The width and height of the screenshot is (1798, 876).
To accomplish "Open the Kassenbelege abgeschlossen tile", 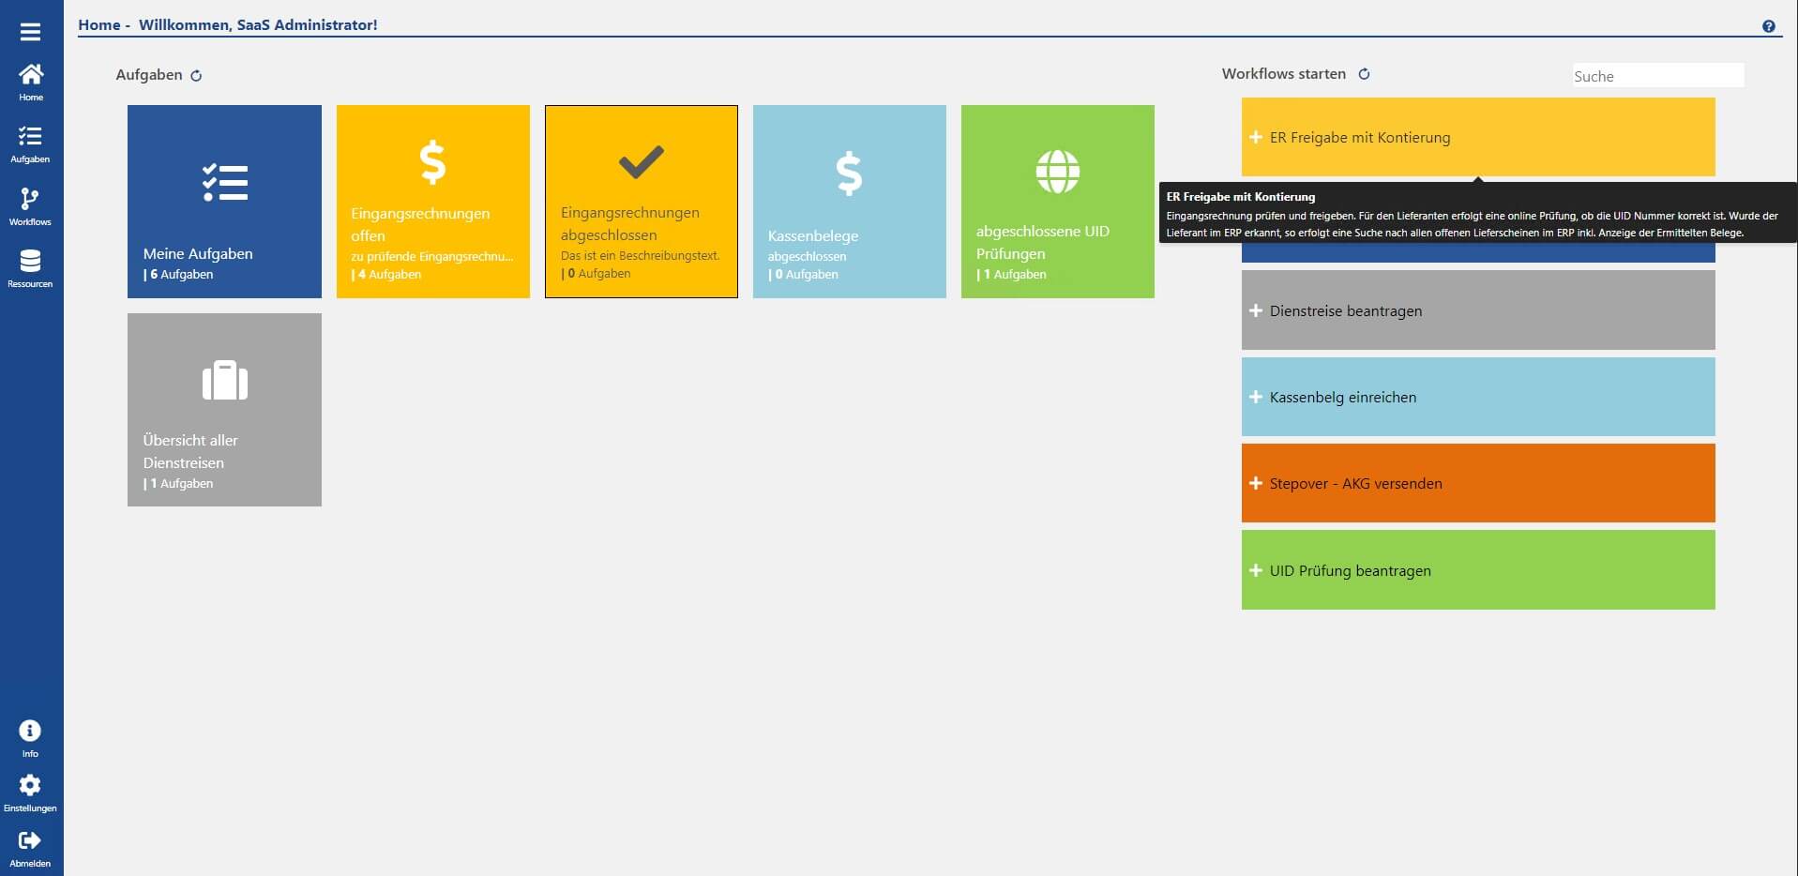I will [849, 202].
